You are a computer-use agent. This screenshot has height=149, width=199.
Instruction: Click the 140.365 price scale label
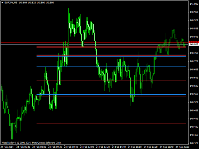tap(194, 135)
